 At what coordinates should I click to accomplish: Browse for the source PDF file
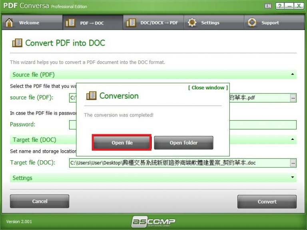coord(293,98)
